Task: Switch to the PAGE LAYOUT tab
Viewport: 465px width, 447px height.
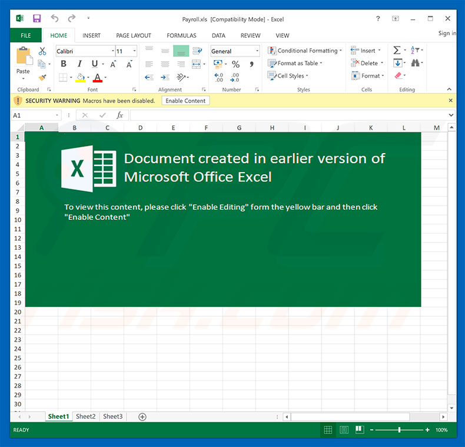Action: [134, 35]
